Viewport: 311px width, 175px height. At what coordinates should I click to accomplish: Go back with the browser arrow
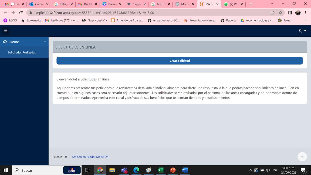[5, 13]
